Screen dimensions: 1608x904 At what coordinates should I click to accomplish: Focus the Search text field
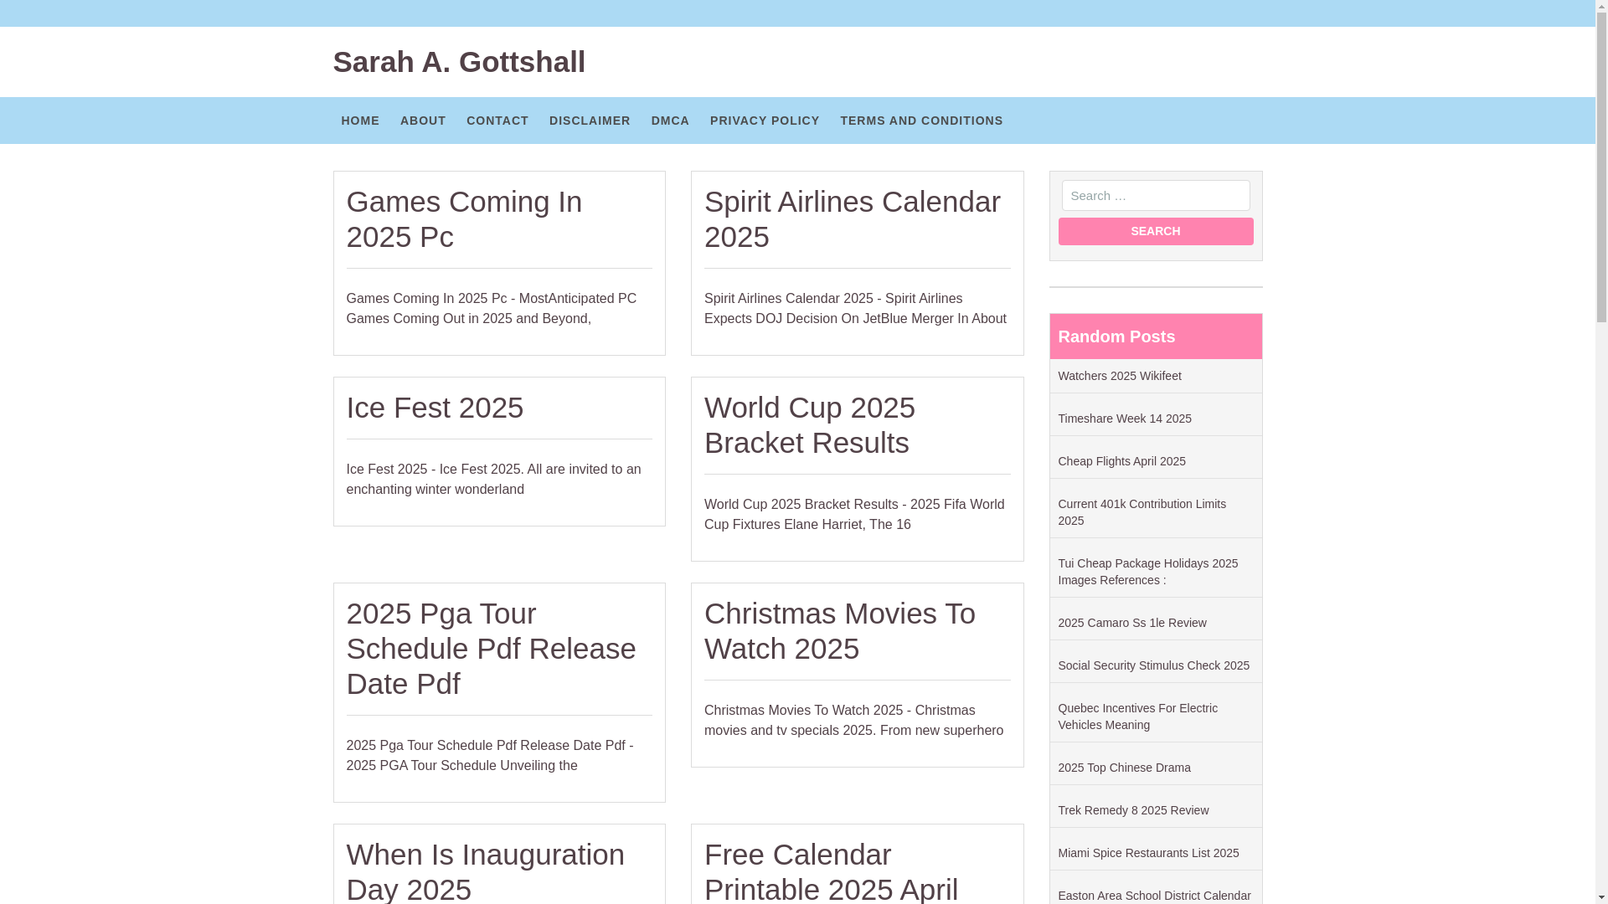(x=1156, y=196)
